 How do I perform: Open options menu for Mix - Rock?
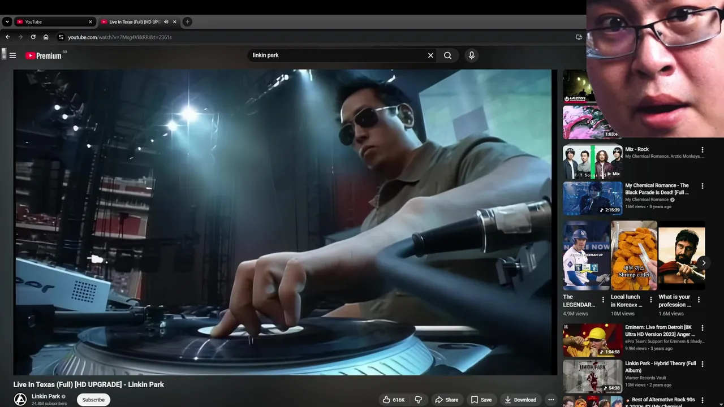tap(703, 150)
